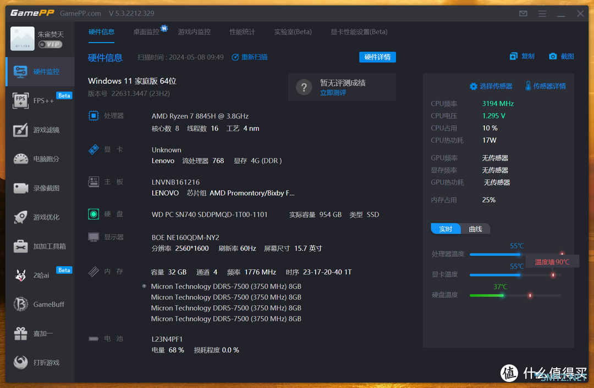Click WD PC SN740 disk model text

click(210, 215)
